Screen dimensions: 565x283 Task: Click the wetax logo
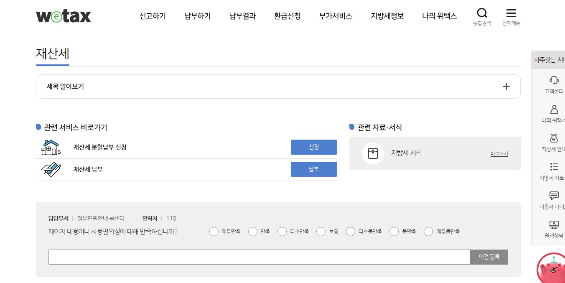[x=63, y=15]
